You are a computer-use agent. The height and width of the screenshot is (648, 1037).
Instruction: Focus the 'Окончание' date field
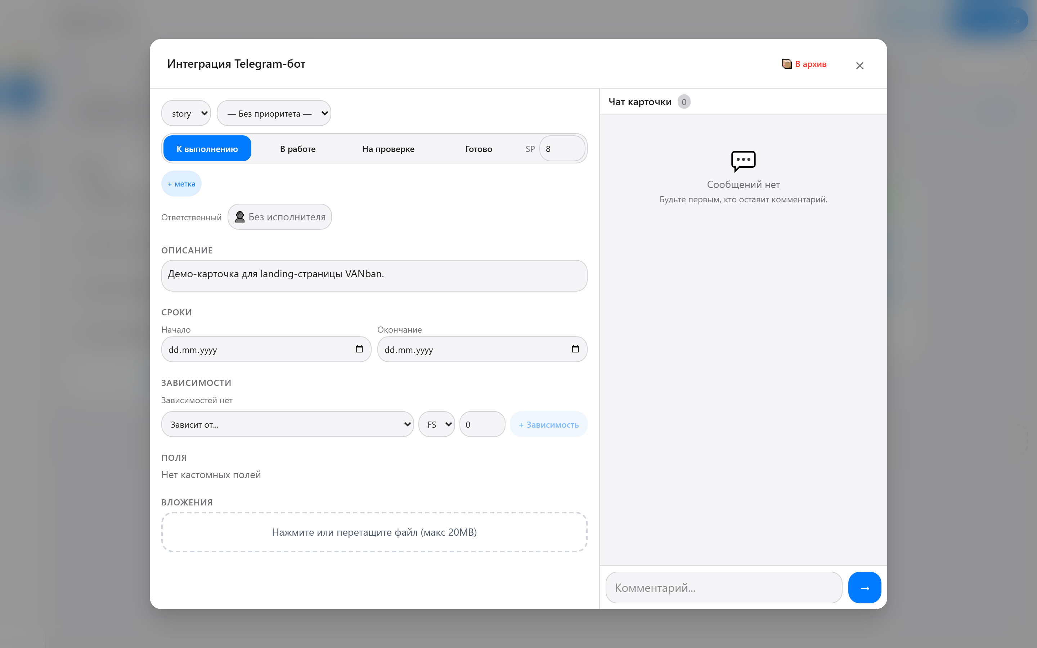click(x=482, y=349)
